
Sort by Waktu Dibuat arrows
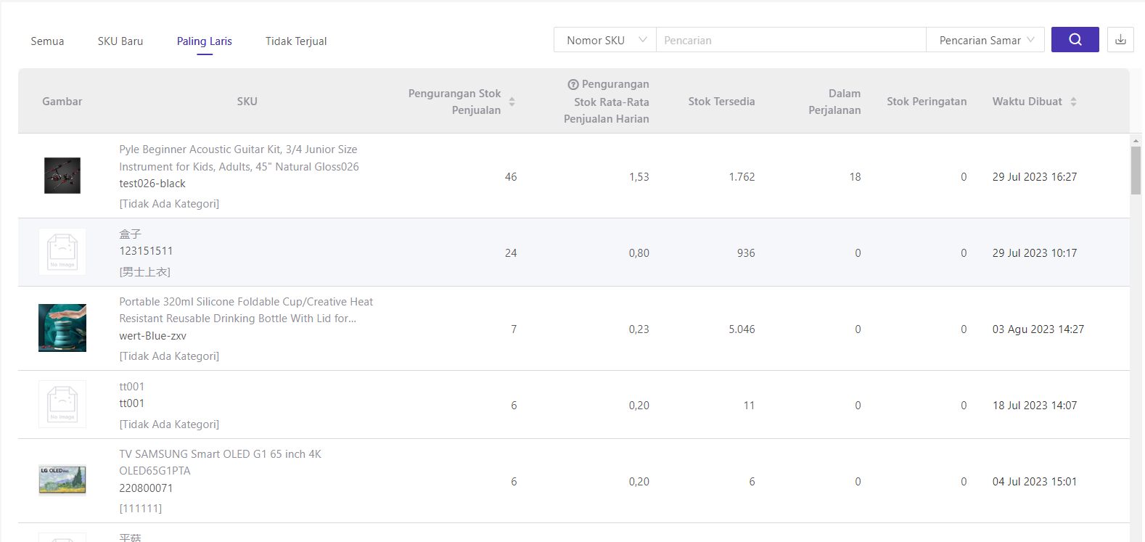pyautogui.click(x=1073, y=102)
